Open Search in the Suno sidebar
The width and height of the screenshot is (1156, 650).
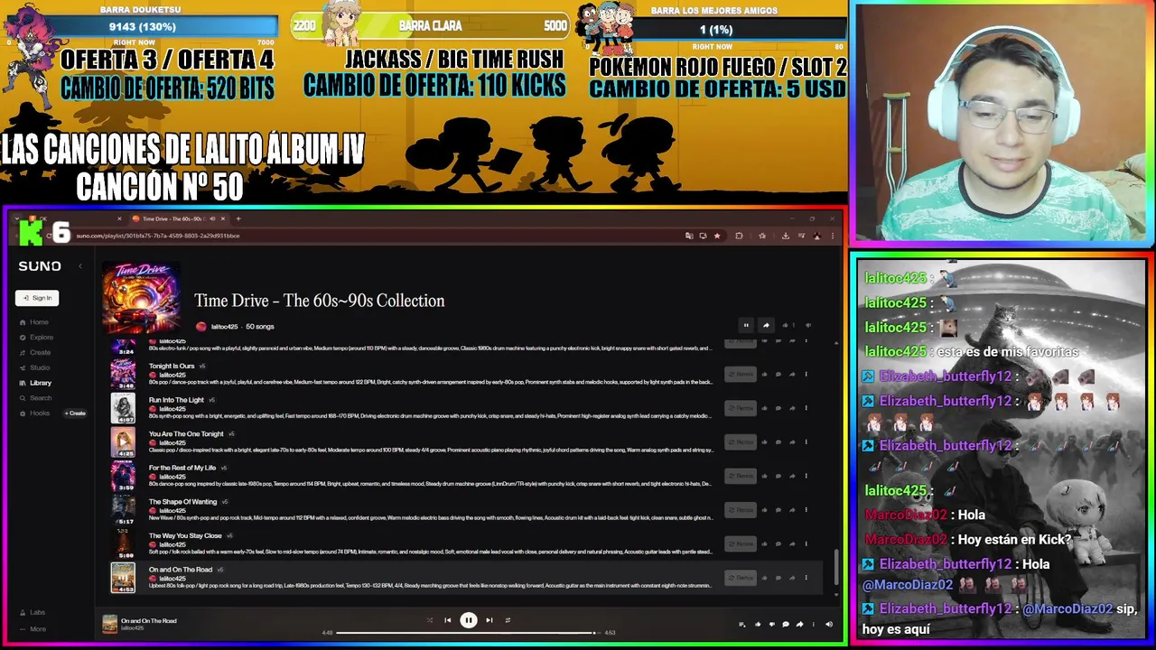34,398
